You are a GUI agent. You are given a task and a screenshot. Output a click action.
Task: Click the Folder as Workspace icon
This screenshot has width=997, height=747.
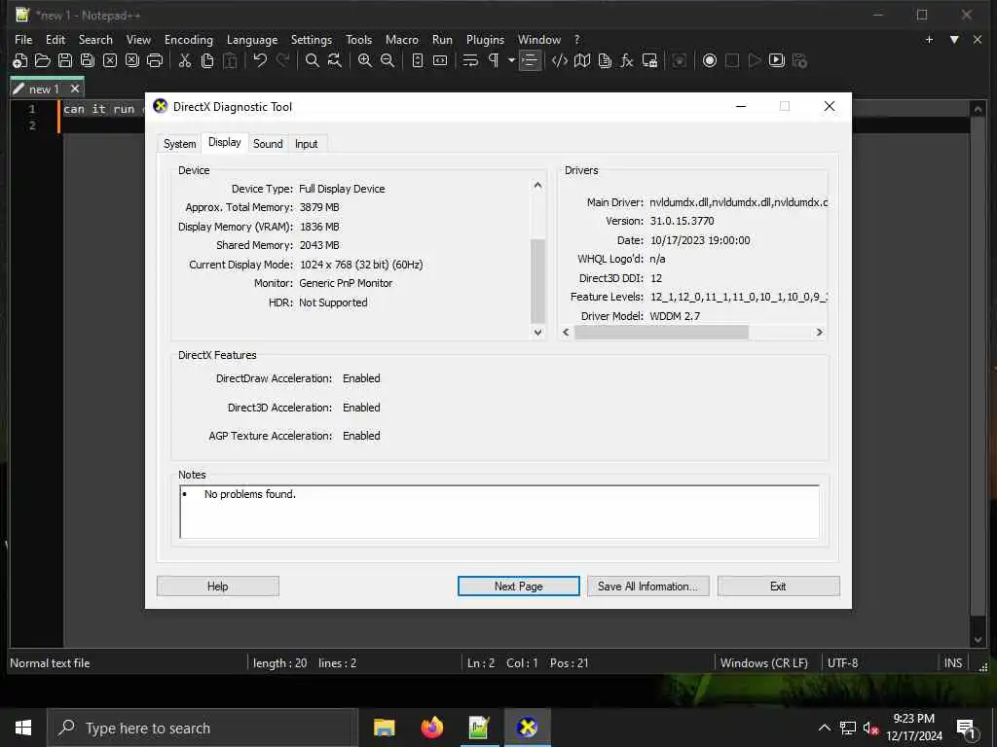click(x=649, y=61)
